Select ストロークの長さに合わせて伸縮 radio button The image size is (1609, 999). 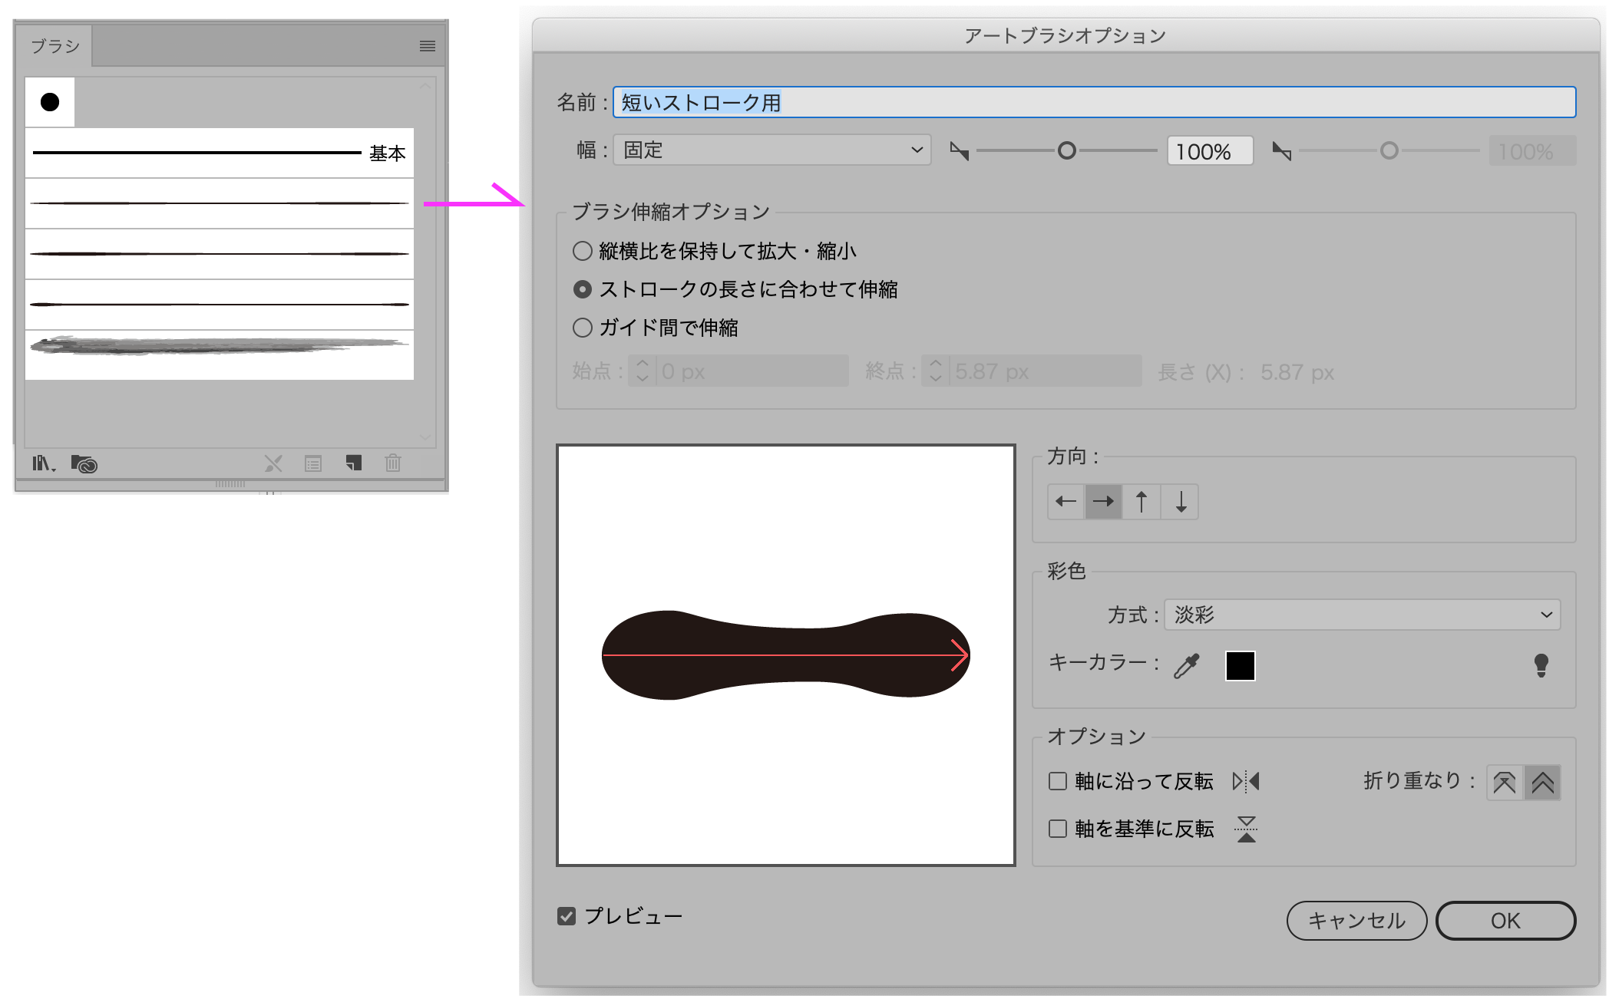pyautogui.click(x=583, y=289)
